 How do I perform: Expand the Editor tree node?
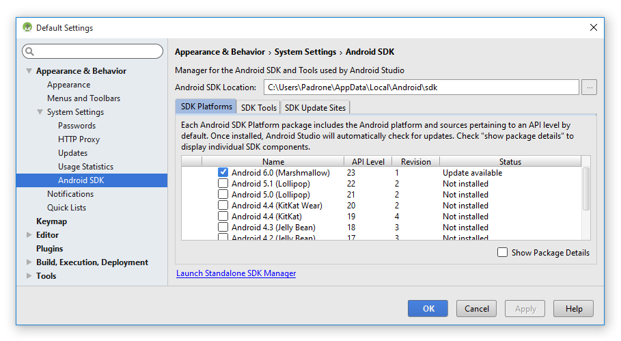[x=29, y=235]
